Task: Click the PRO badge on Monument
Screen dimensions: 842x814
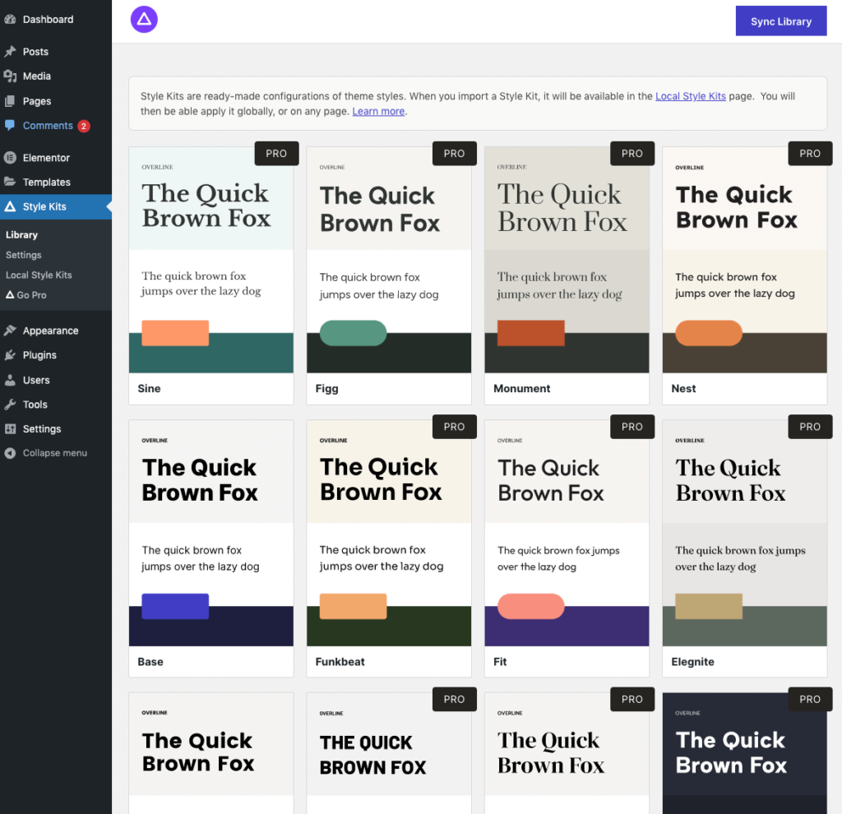Action: tap(632, 154)
